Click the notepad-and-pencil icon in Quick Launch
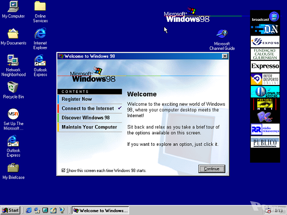The image size is (287, 215). 53,210
